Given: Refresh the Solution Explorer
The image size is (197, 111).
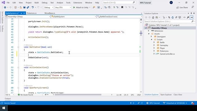Looking at the screenshot, I should click(x=173, y=17).
